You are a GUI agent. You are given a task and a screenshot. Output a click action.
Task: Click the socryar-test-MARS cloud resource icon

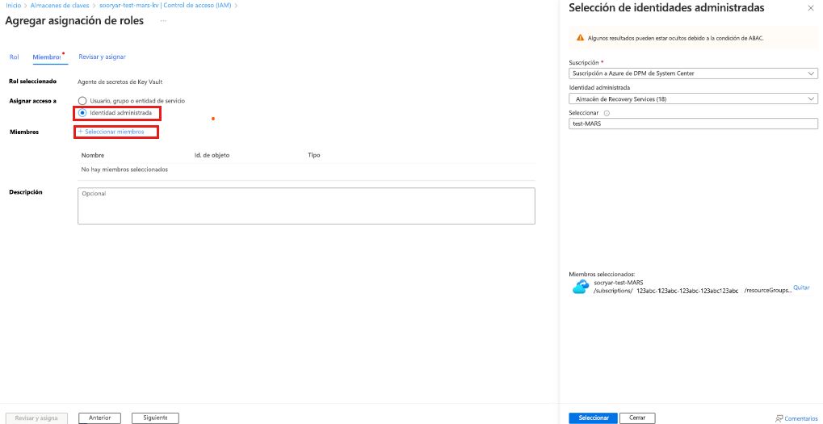tap(581, 287)
